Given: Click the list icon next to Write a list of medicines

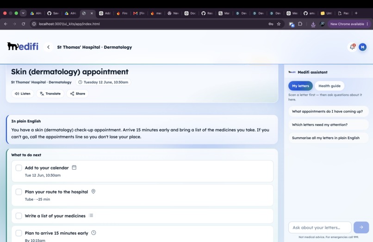Looking at the screenshot, I should click(x=91, y=215).
